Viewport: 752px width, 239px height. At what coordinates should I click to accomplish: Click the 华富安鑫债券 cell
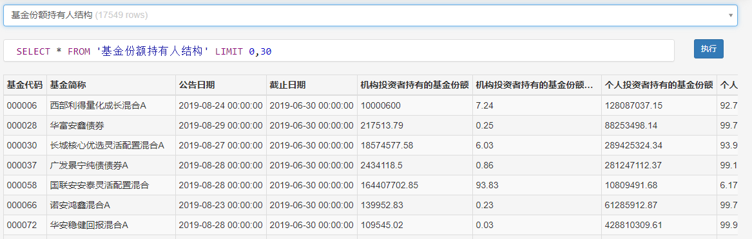tap(111, 125)
